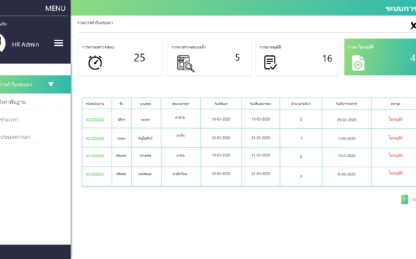The height and width of the screenshot is (259, 416).
Task: Open employee ID 4513552423 link
Action: (x=95, y=174)
